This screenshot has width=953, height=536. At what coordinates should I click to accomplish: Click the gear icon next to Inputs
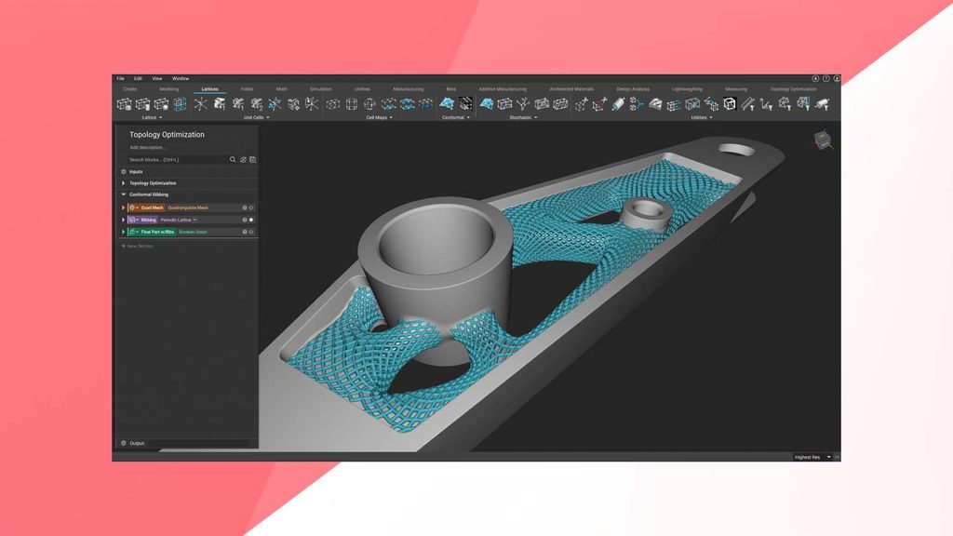[x=123, y=171]
